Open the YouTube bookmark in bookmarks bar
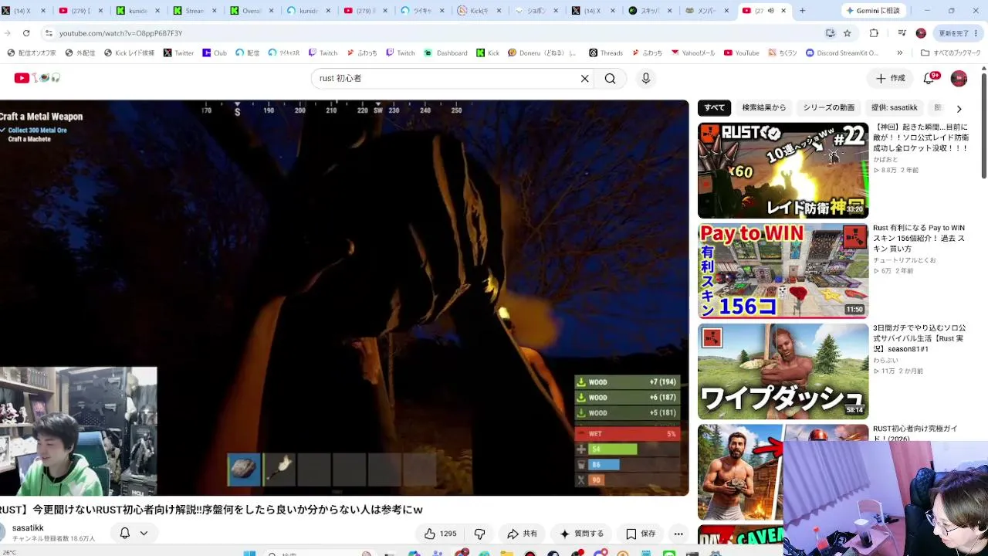This screenshot has width=988, height=556. tap(741, 53)
